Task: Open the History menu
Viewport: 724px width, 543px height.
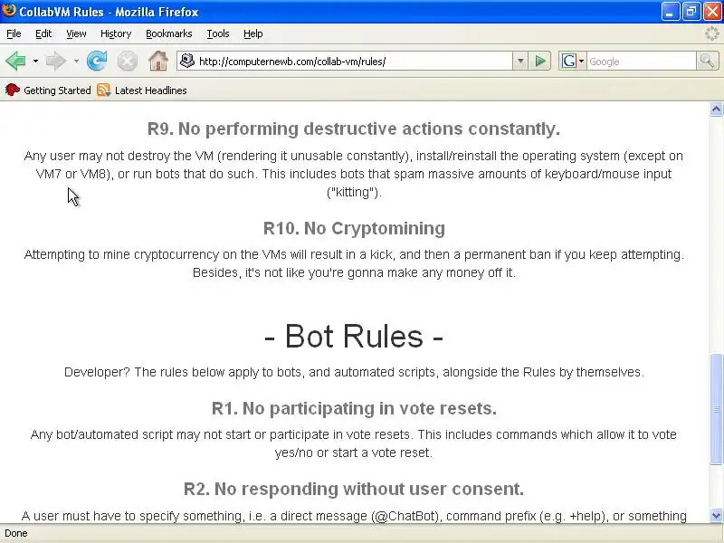Action: tap(116, 33)
